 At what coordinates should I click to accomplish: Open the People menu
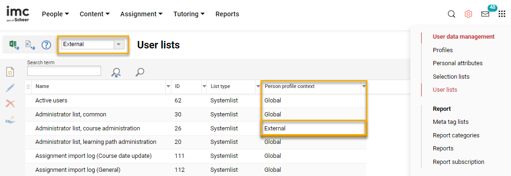coord(55,14)
